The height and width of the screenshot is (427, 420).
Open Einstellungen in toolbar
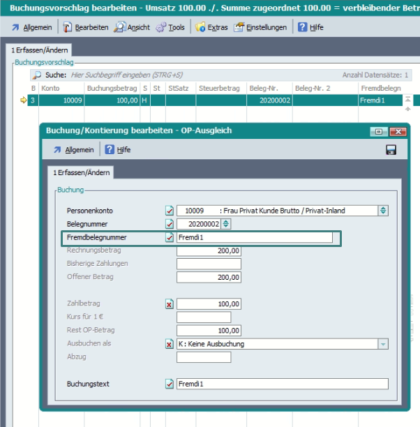pyautogui.click(x=260, y=27)
